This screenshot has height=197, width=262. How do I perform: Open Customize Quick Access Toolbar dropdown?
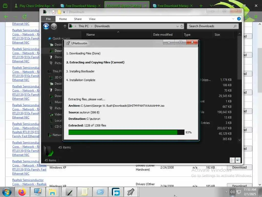[64, 12]
